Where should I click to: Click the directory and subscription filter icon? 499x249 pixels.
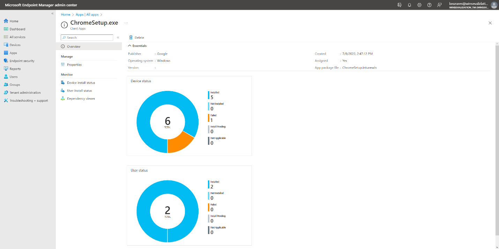pos(400,5)
